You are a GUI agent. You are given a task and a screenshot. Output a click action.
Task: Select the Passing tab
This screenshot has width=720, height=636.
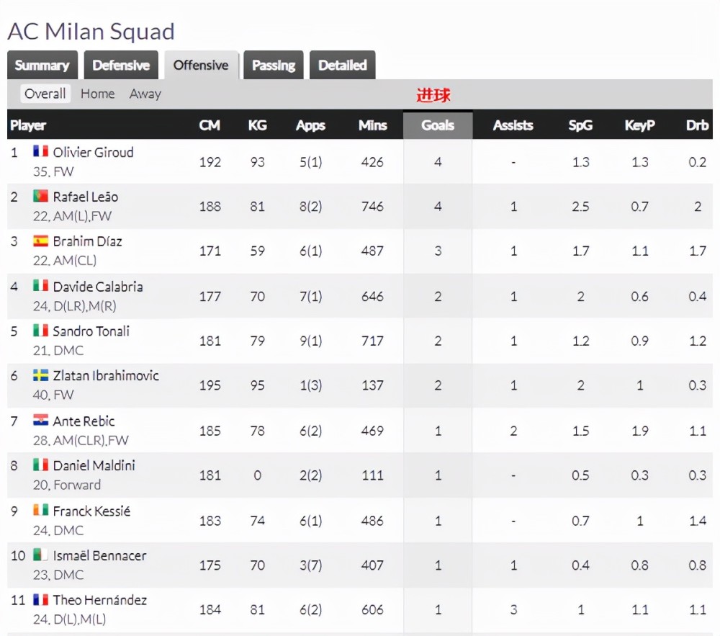coord(273,66)
